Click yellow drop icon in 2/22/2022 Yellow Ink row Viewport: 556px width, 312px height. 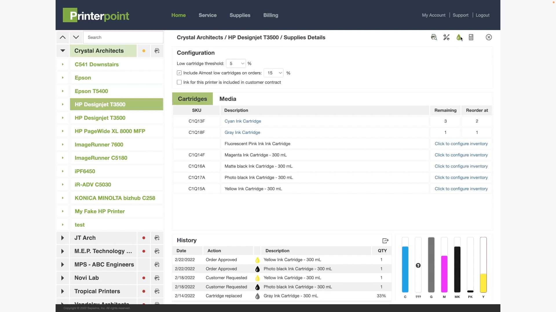(257, 260)
